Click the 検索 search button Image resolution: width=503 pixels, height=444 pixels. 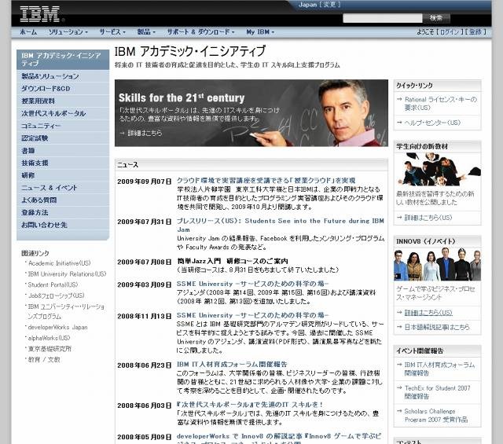pyautogui.click(x=436, y=18)
